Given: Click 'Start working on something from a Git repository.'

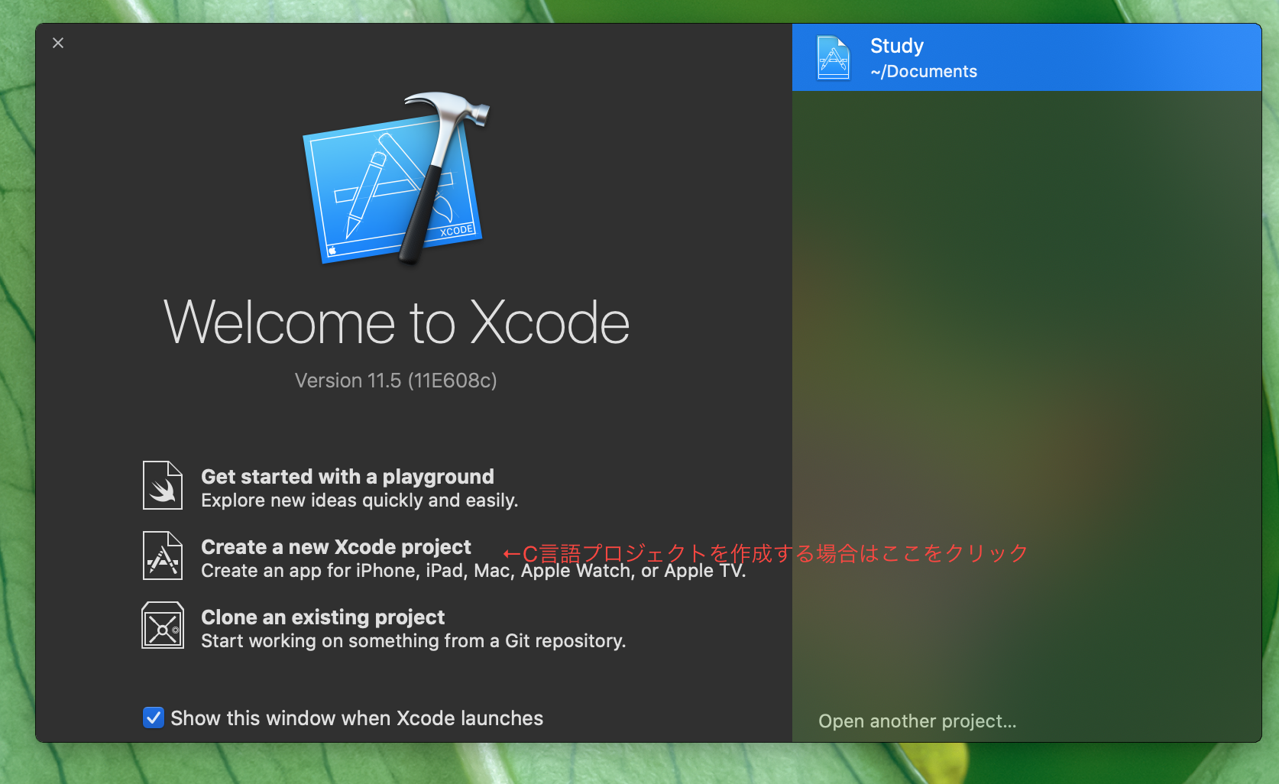Looking at the screenshot, I should pos(413,640).
